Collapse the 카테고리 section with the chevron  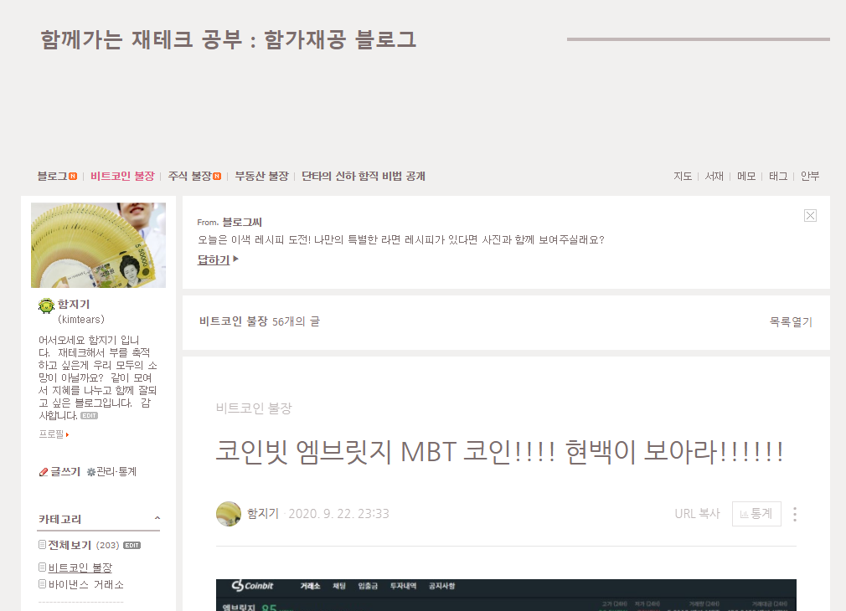tap(157, 518)
